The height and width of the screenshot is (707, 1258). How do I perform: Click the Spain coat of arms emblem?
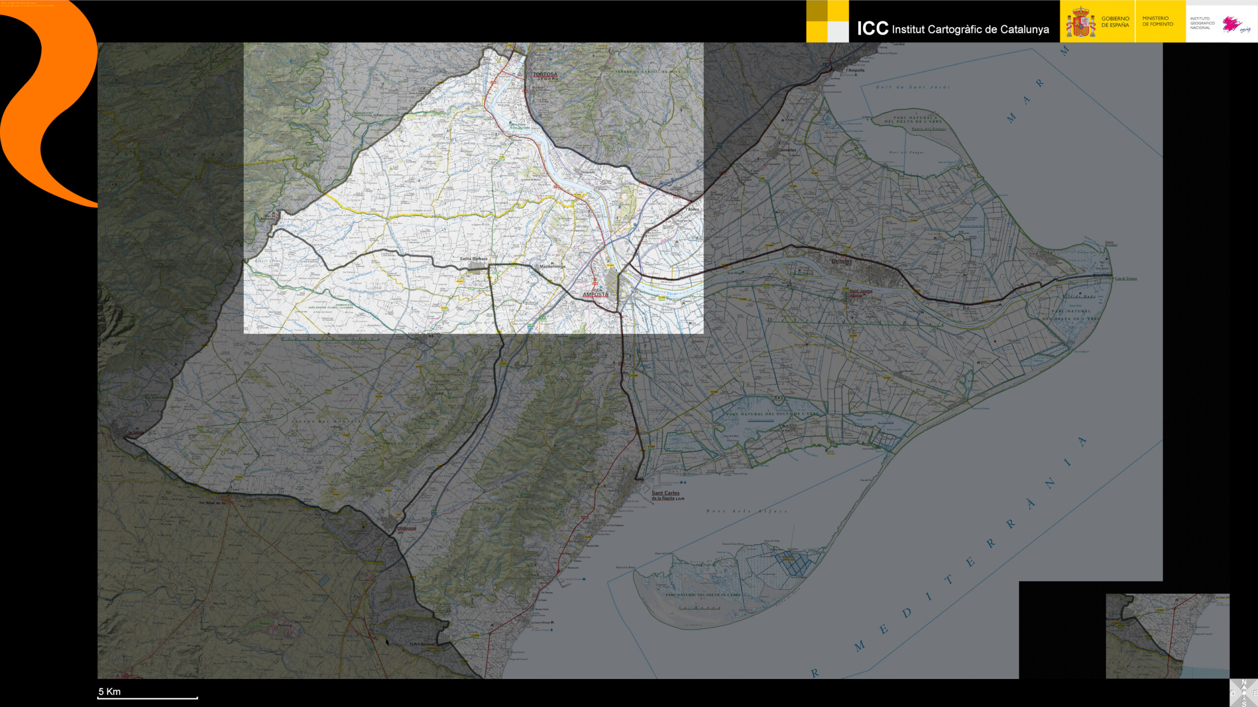pyautogui.click(x=1080, y=23)
